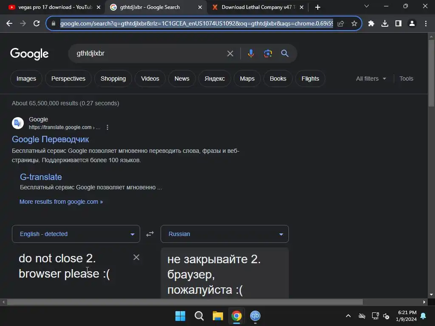The width and height of the screenshot is (435, 326).
Task: Open the Chrome profile icon
Action: coord(412,24)
